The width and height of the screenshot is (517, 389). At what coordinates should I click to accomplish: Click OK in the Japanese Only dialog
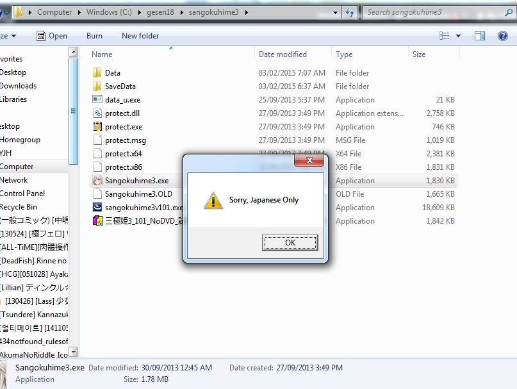pos(290,243)
